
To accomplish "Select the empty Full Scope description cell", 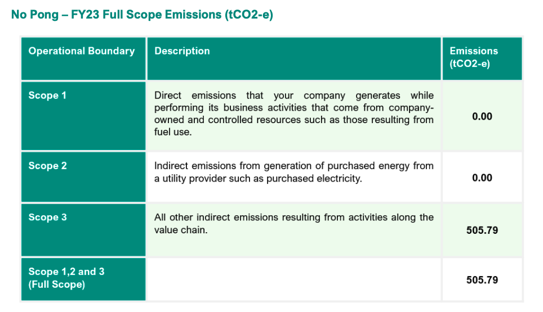I will [x=294, y=279].
